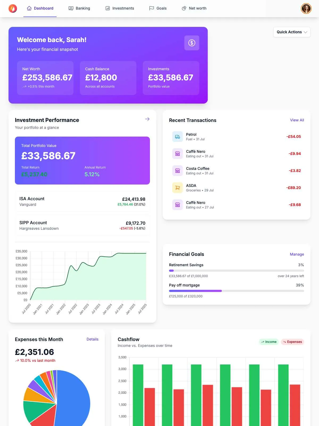Viewport: 319px width, 426px height.
Task: Go to the Investments tab
Action: coord(120,8)
